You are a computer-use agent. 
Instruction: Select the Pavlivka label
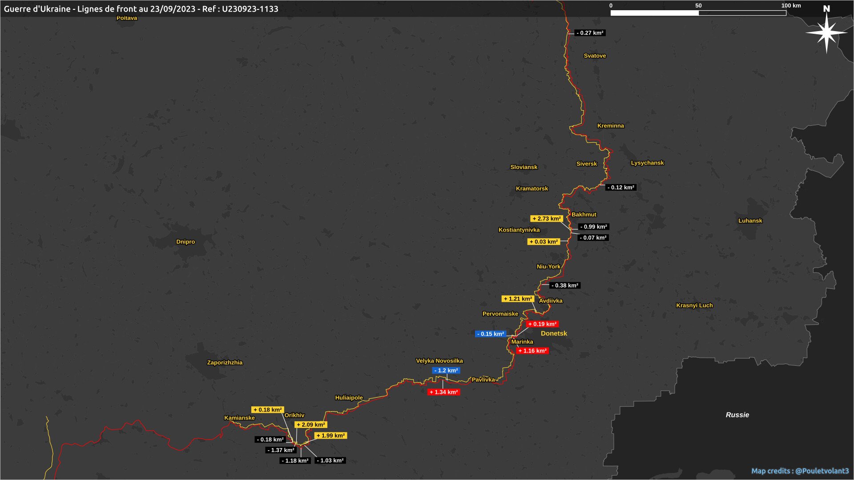tap(483, 380)
